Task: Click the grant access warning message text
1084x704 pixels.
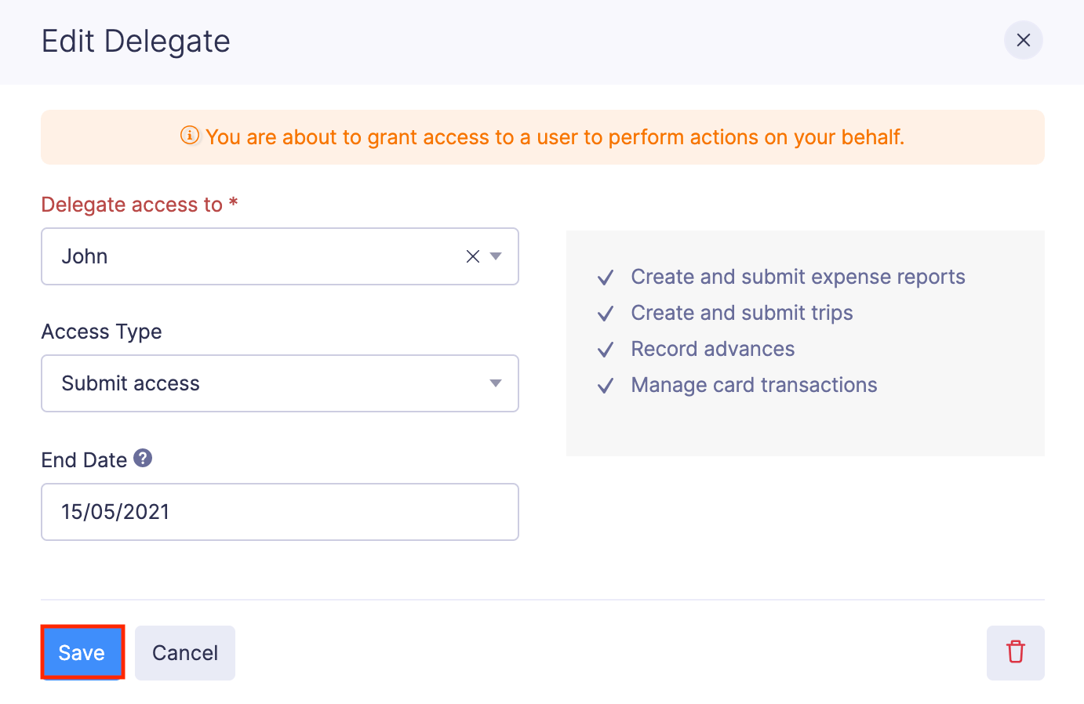Action: pos(555,137)
